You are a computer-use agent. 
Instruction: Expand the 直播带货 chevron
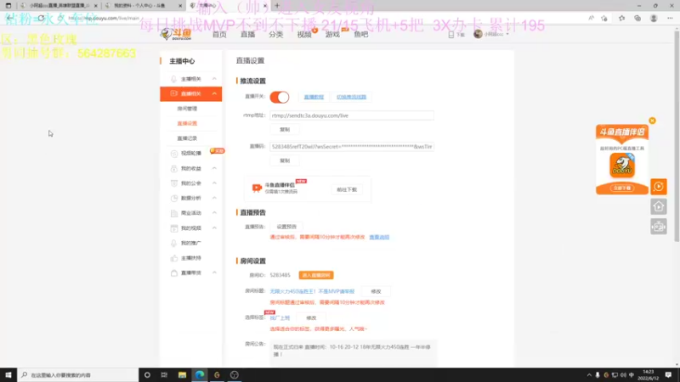(214, 272)
